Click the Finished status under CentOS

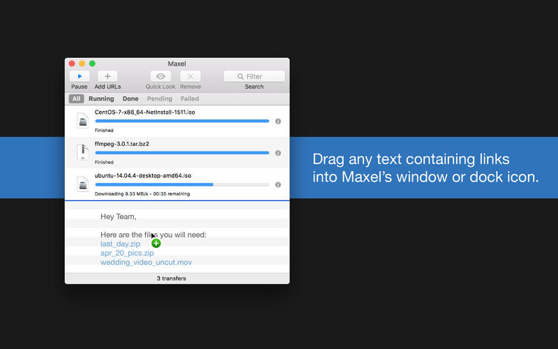pyautogui.click(x=104, y=131)
